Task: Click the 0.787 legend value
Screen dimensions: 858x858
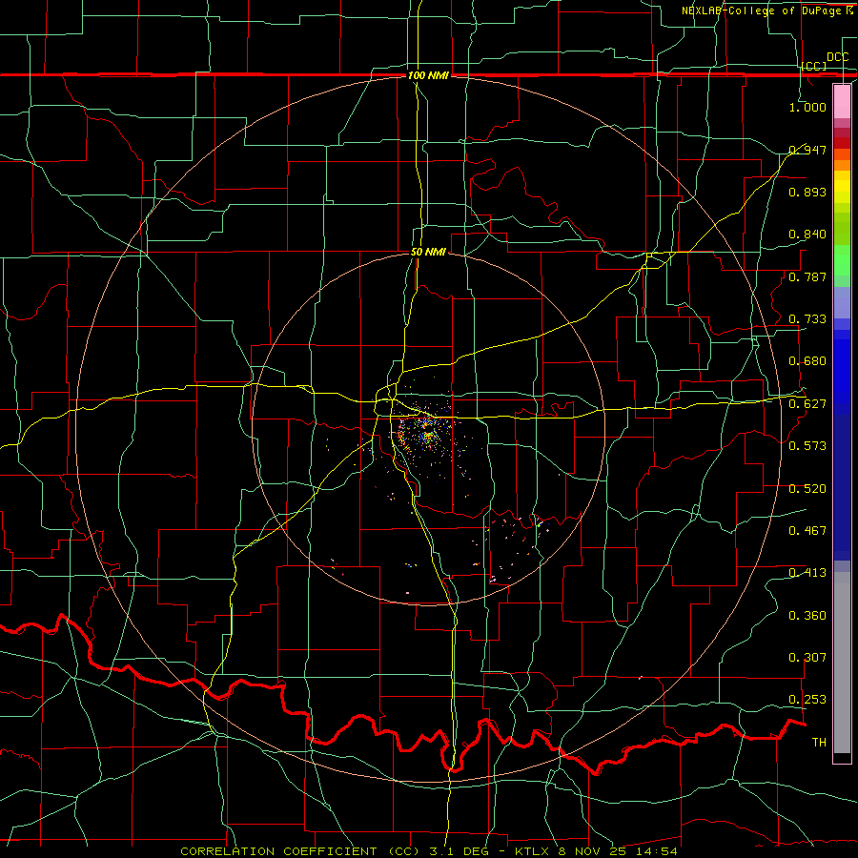Action: tap(807, 276)
